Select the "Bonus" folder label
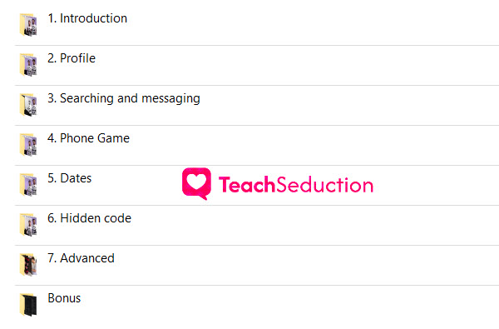The image size is (499, 329). pyautogui.click(x=64, y=298)
